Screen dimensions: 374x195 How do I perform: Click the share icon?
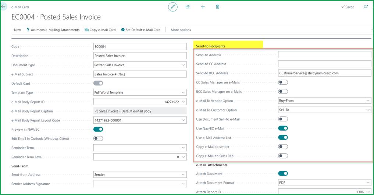coord(188,7)
